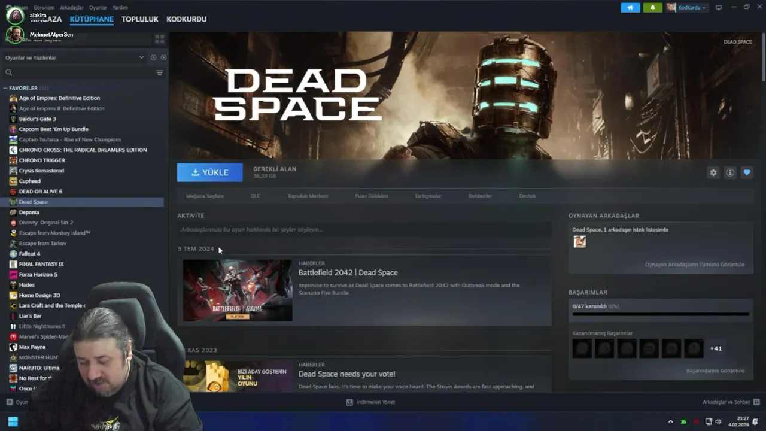This screenshot has height=431, width=766.
Task: Open Battlefield 2042 | Dead Space news
Action: (348, 272)
